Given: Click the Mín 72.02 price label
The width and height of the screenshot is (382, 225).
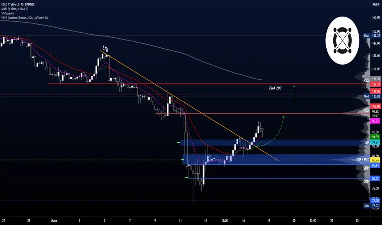Looking at the screenshot, I should point(372,206).
